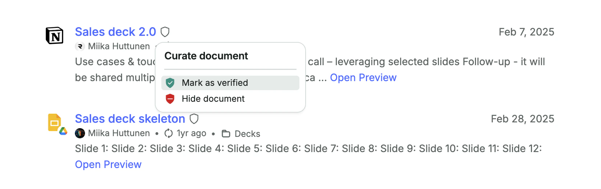Viewport: 601px width, 189px height.
Task: Open Preview for Sales deck skeleton
Action: pyautogui.click(x=108, y=164)
